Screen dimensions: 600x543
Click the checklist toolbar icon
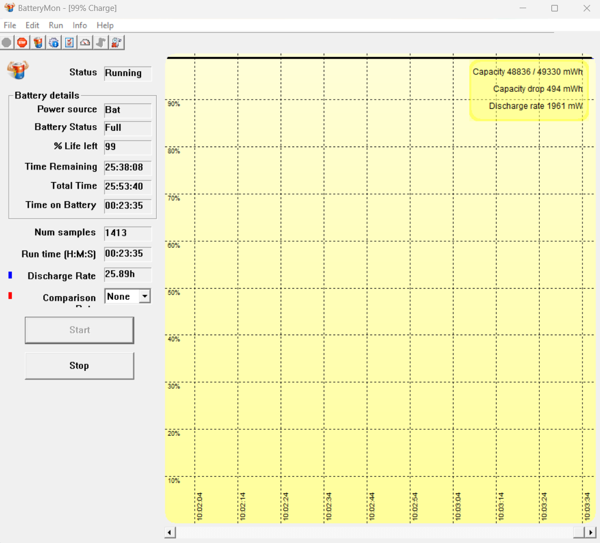click(x=69, y=43)
